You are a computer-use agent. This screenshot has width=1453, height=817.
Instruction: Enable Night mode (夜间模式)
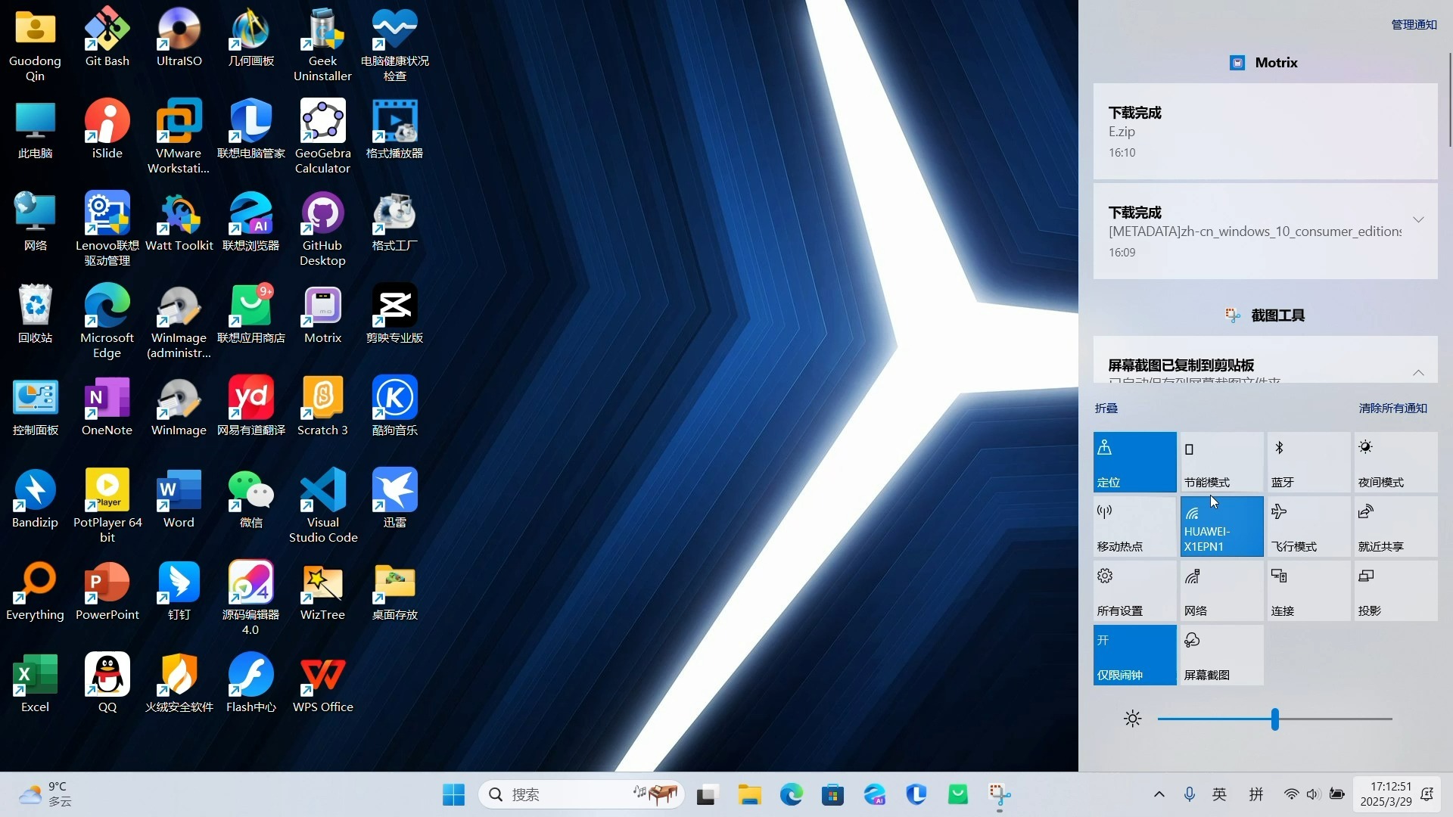click(1395, 461)
